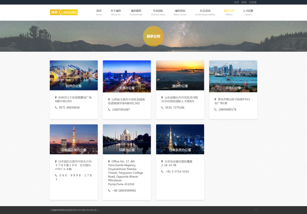The height and width of the screenshot is (214, 307).
Task: Click the Landing logo in the header
Action: [64, 13]
